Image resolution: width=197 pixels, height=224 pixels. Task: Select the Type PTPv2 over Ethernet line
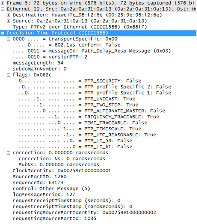(80, 27)
